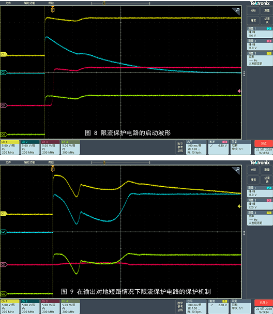Click the red 已停止 button

tap(264, 303)
